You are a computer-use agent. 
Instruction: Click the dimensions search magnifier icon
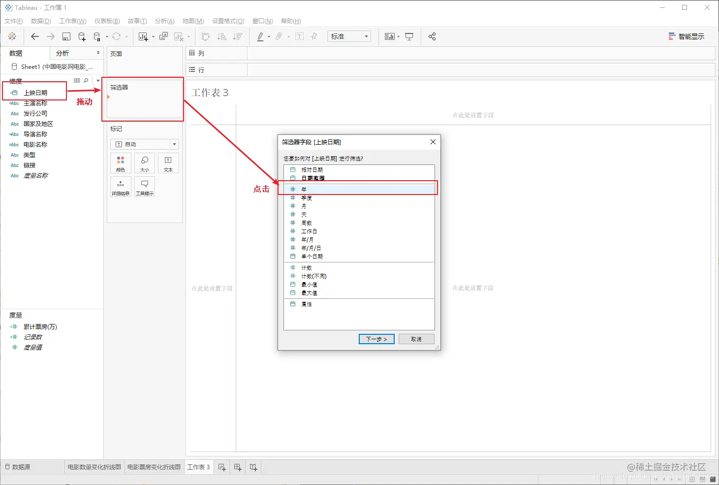(x=86, y=80)
